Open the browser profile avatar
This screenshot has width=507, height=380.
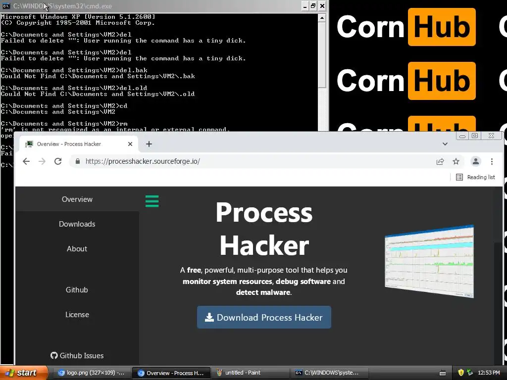[476, 161]
